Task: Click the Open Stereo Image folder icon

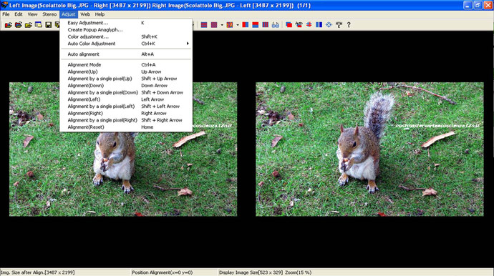Action: (8, 25)
